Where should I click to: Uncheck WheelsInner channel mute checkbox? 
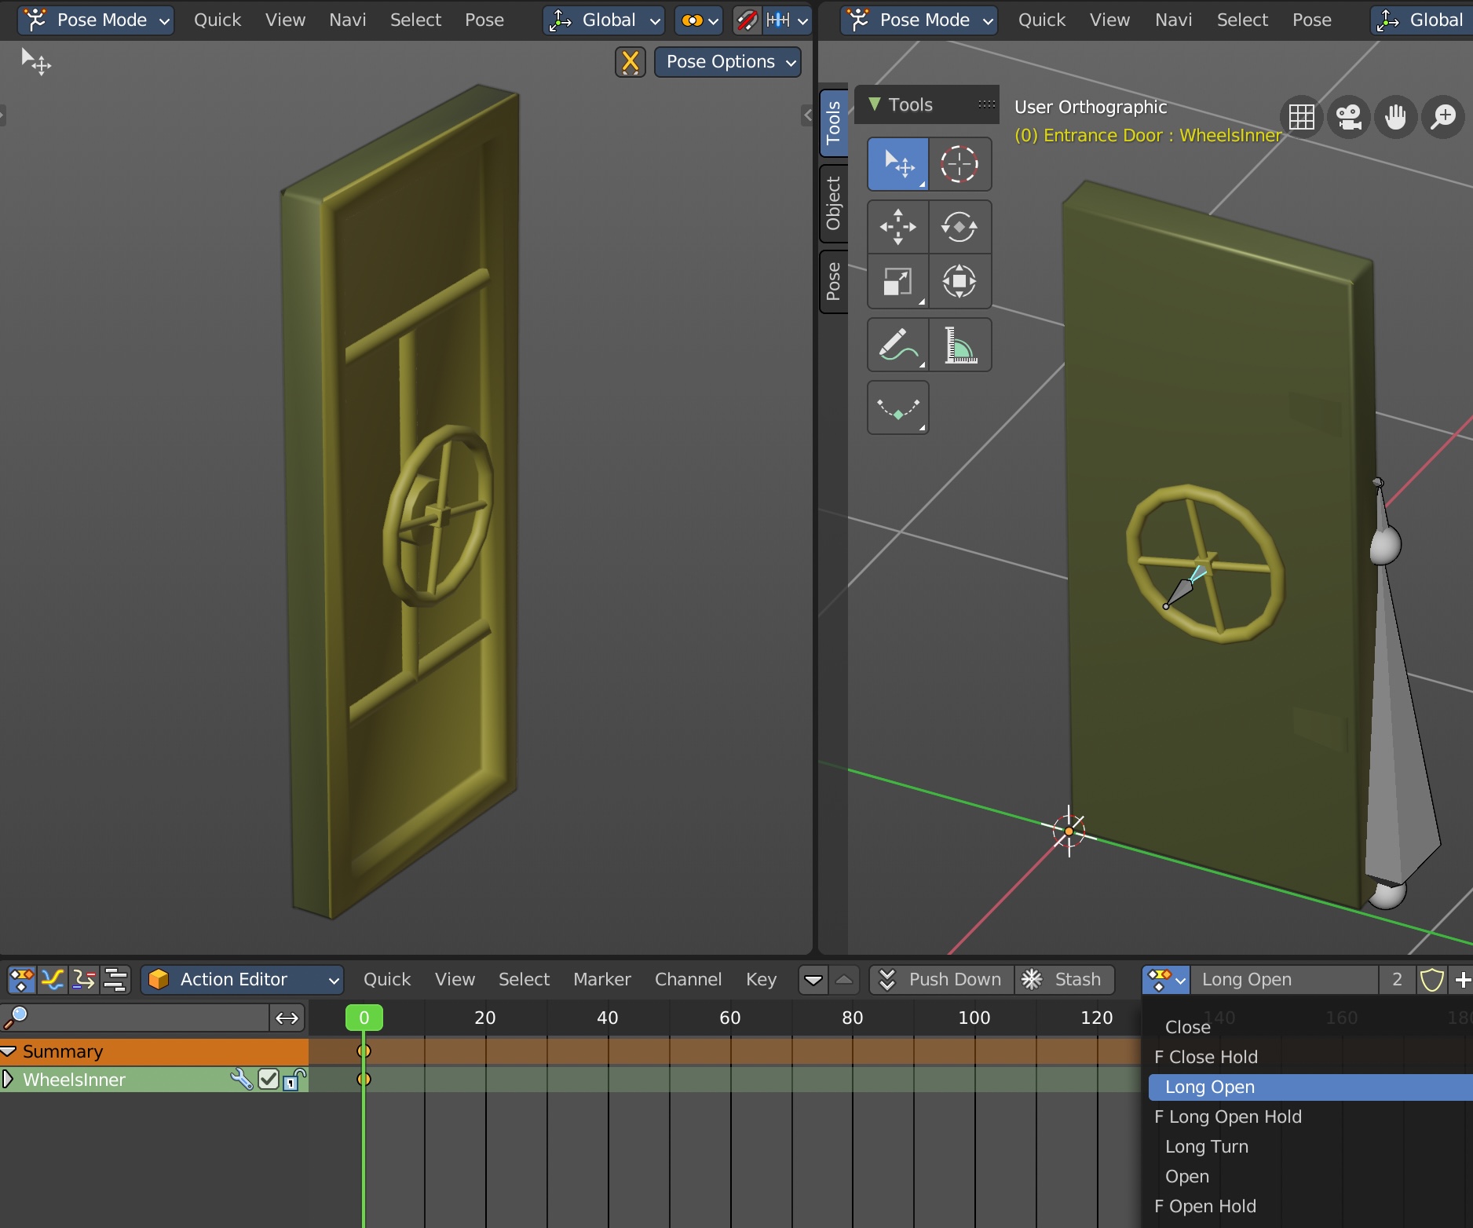[269, 1080]
